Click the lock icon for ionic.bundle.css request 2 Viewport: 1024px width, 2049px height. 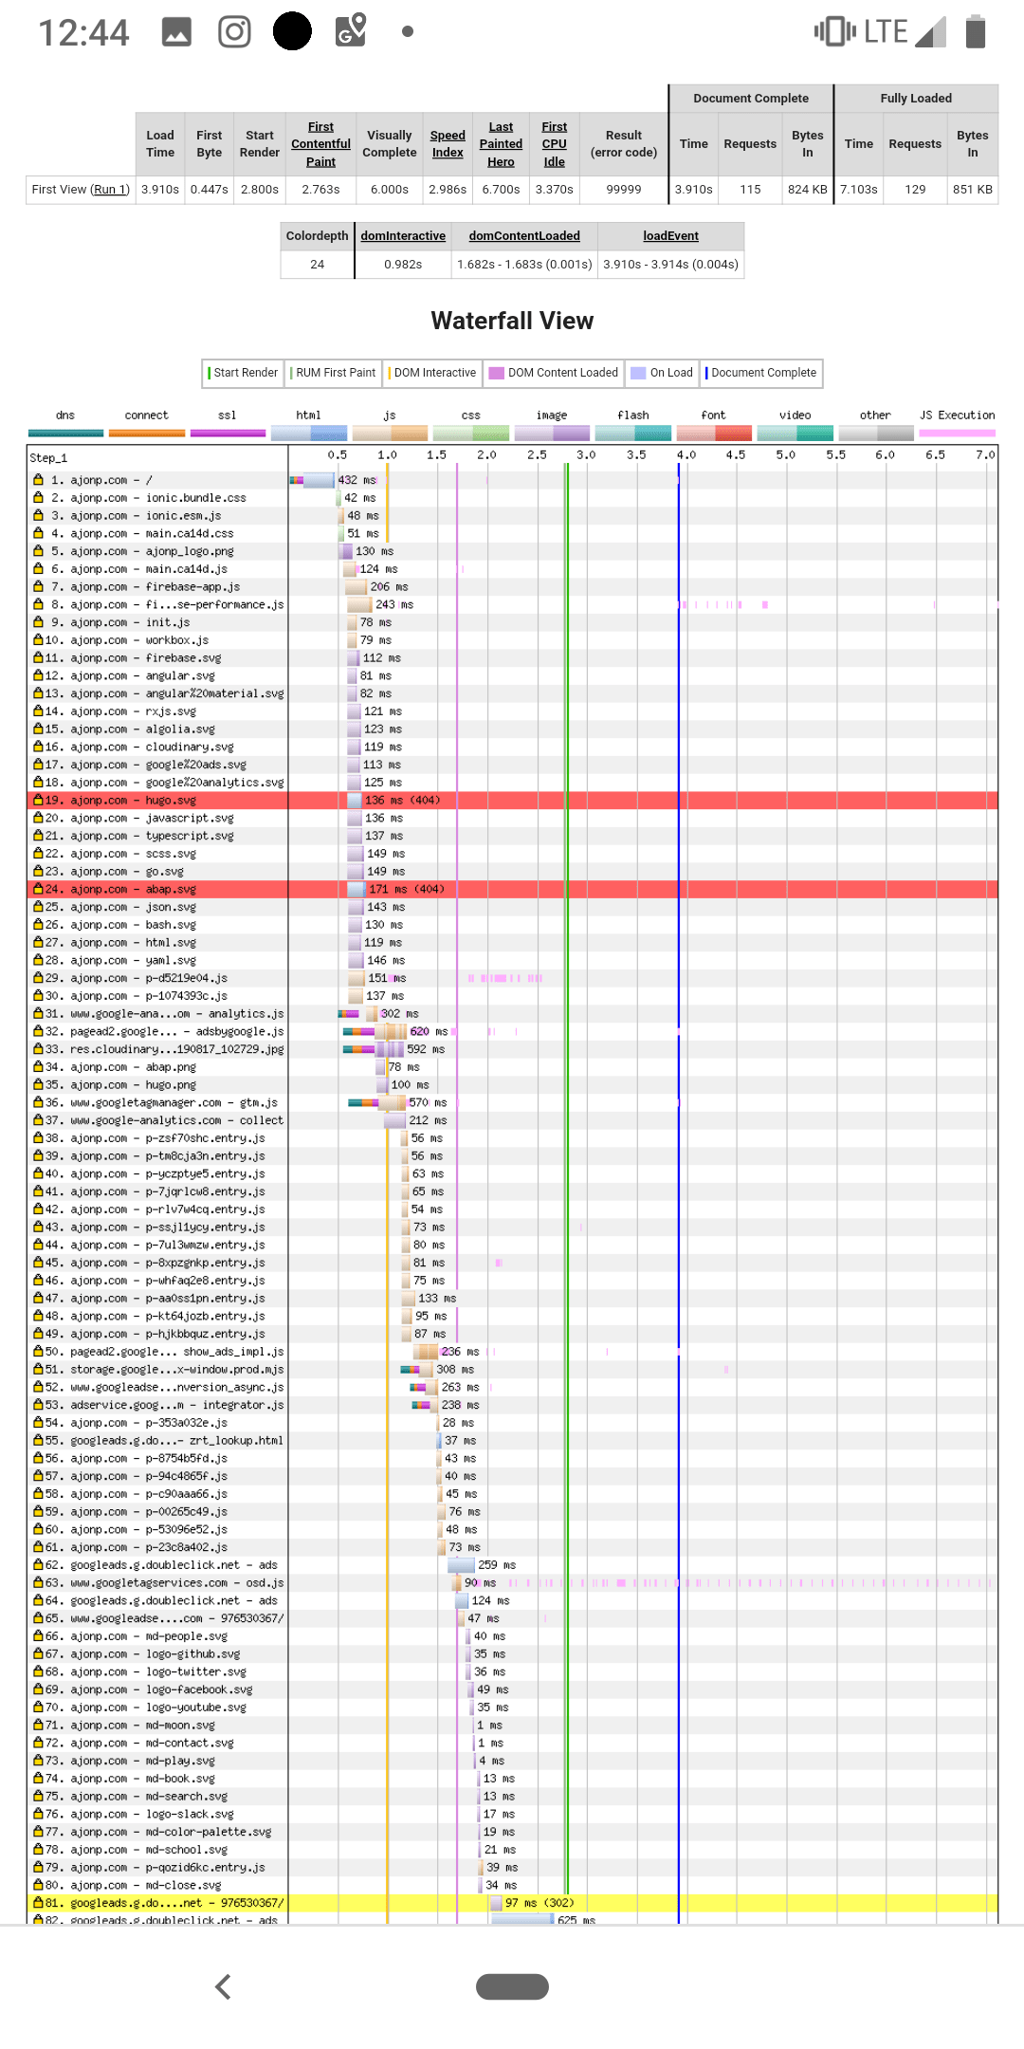point(38,497)
